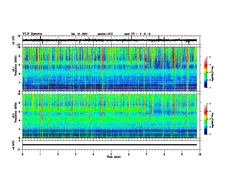225x173 pixels.
Task: Click the ch.1 voltage waveform trace
Action: (109, 40)
